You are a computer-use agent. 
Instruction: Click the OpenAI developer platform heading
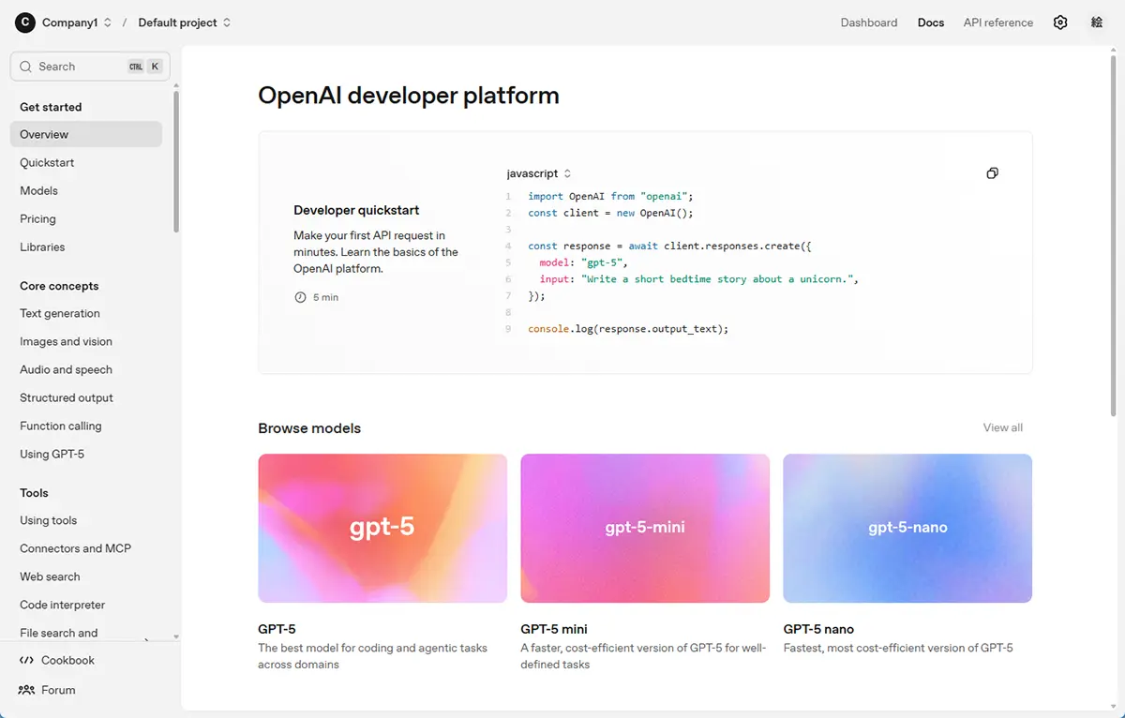[x=409, y=96]
